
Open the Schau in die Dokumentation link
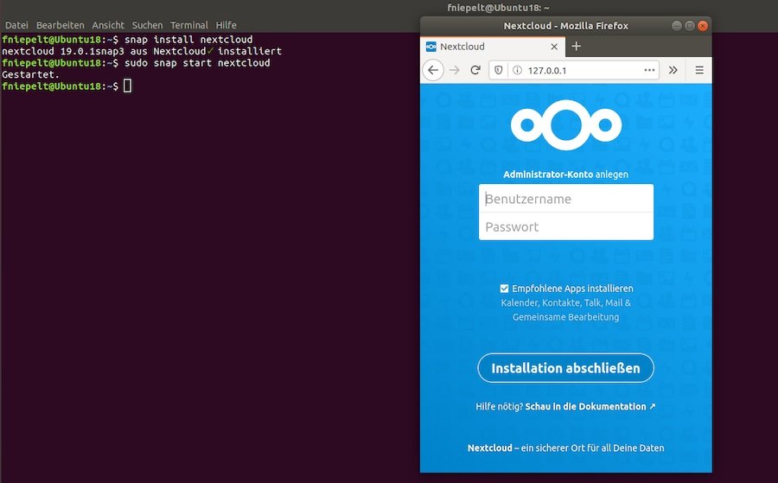point(590,406)
